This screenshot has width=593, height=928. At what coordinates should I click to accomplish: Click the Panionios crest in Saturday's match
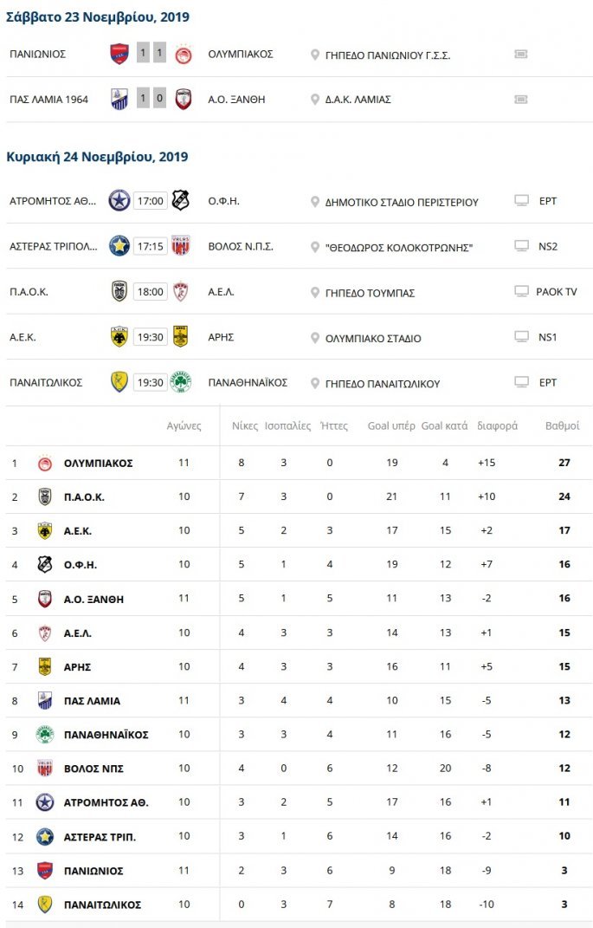119,54
